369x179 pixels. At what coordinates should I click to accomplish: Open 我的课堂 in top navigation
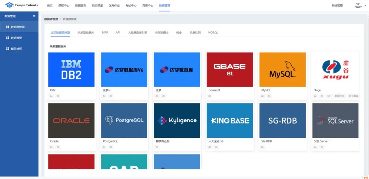coord(97,6)
